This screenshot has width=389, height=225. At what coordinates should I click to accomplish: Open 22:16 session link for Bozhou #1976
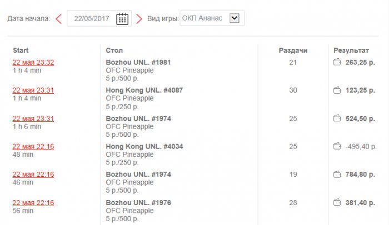[x=33, y=203]
